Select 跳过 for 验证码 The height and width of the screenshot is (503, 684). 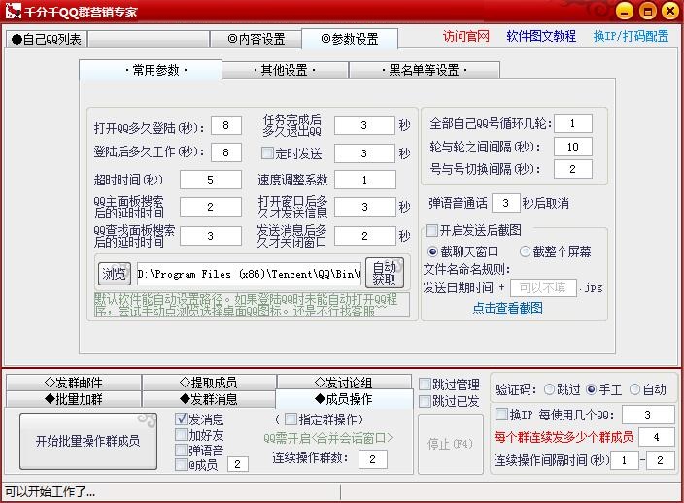pos(550,389)
